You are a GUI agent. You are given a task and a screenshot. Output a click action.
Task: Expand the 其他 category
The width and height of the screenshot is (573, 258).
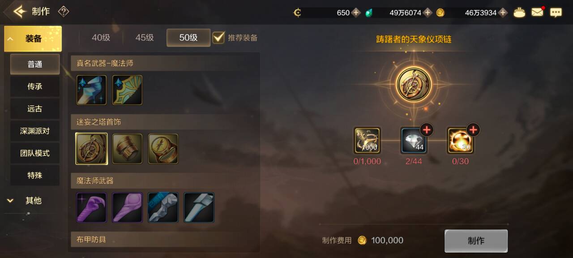(33, 201)
